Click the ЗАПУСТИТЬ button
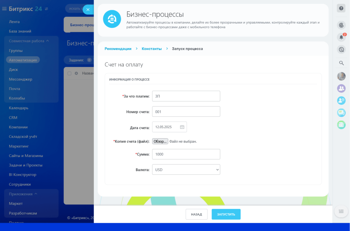This screenshot has width=350, height=231. coord(226,214)
